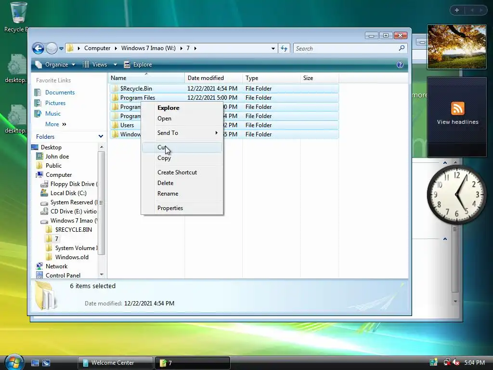Open Music favorite link

(53, 114)
